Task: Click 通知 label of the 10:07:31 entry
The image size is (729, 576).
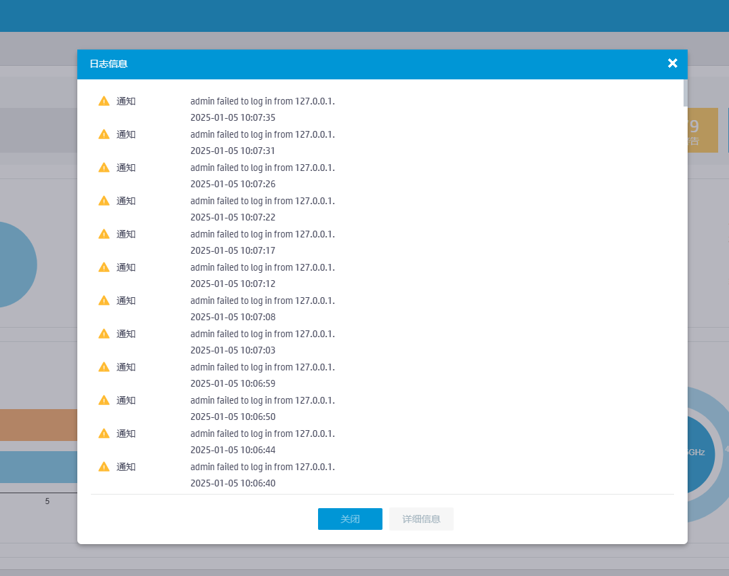Action: click(126, 134)
